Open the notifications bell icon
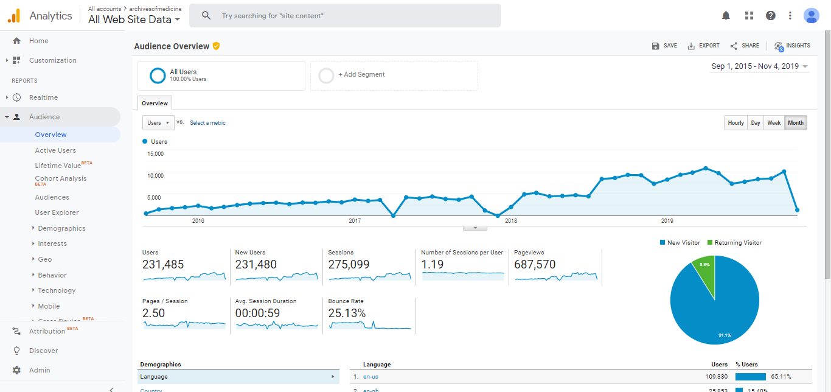The image size is (831, 392). (726, 16)
